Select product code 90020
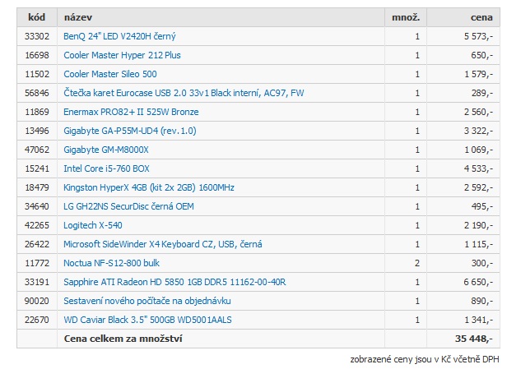Viewport: 521px width, 369px height. click(x=37, y=301)
